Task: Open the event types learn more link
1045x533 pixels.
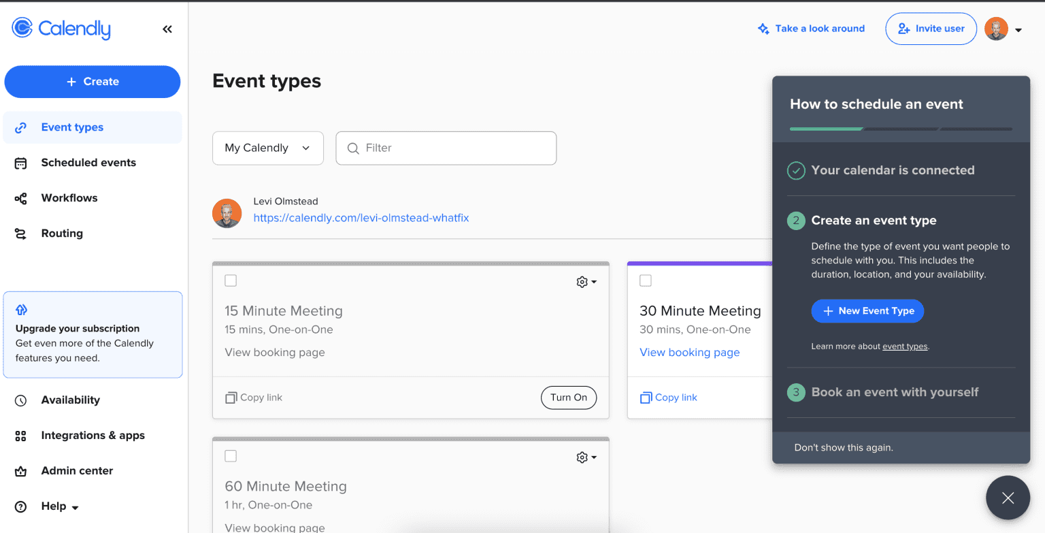Action: pyautogui.click(x=905, y=346)
